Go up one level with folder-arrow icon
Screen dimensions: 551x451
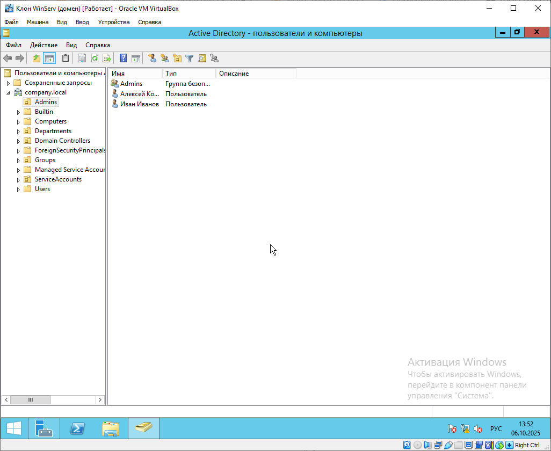pos(36,59)
